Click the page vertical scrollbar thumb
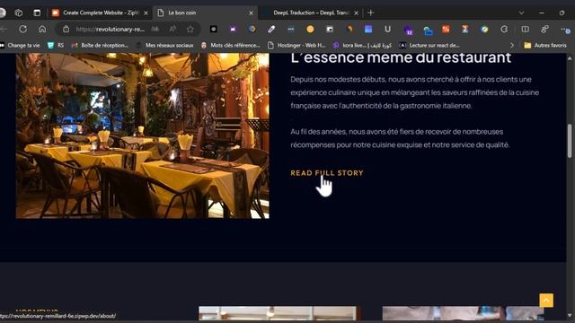The height and width of the screenshot is (323, 575). point(570,141)
